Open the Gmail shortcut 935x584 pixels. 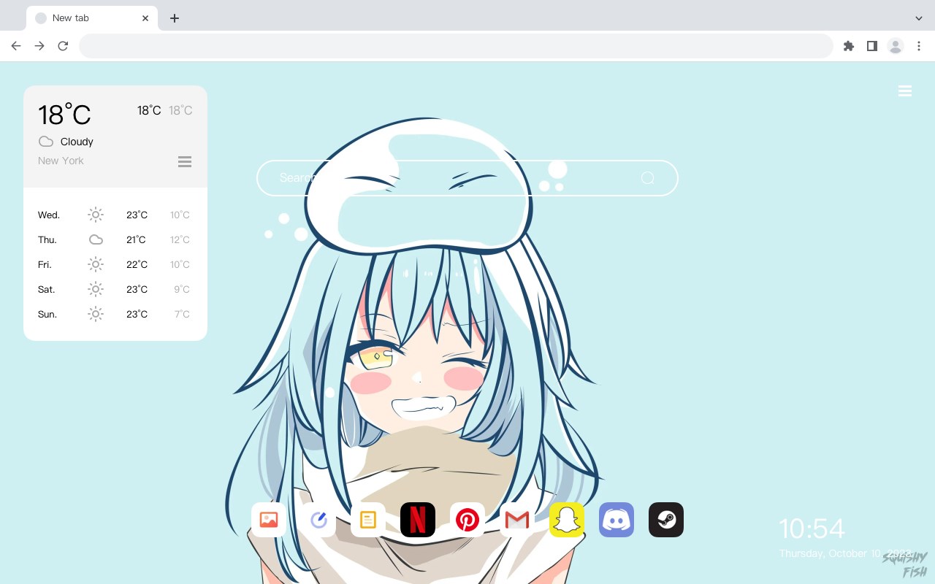pyautogui.click(x=517, y=520)
